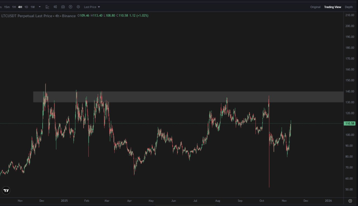Click the TradingView logo badge
The width and height of the screenshot is (358, 206).
[x=6, y=191]
